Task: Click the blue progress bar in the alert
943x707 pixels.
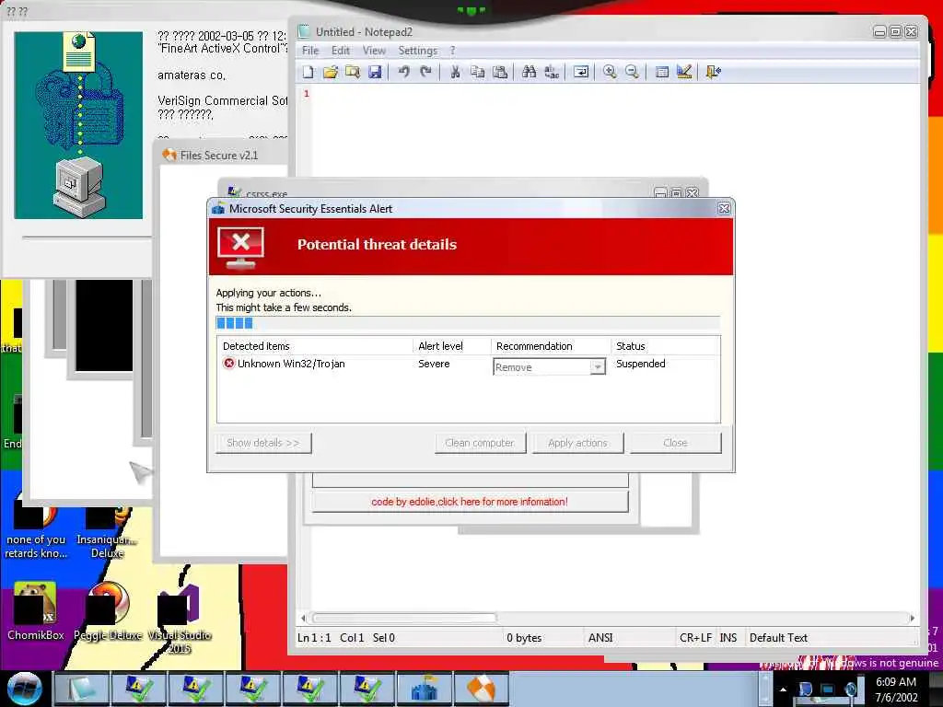Action: pos(468,323)
